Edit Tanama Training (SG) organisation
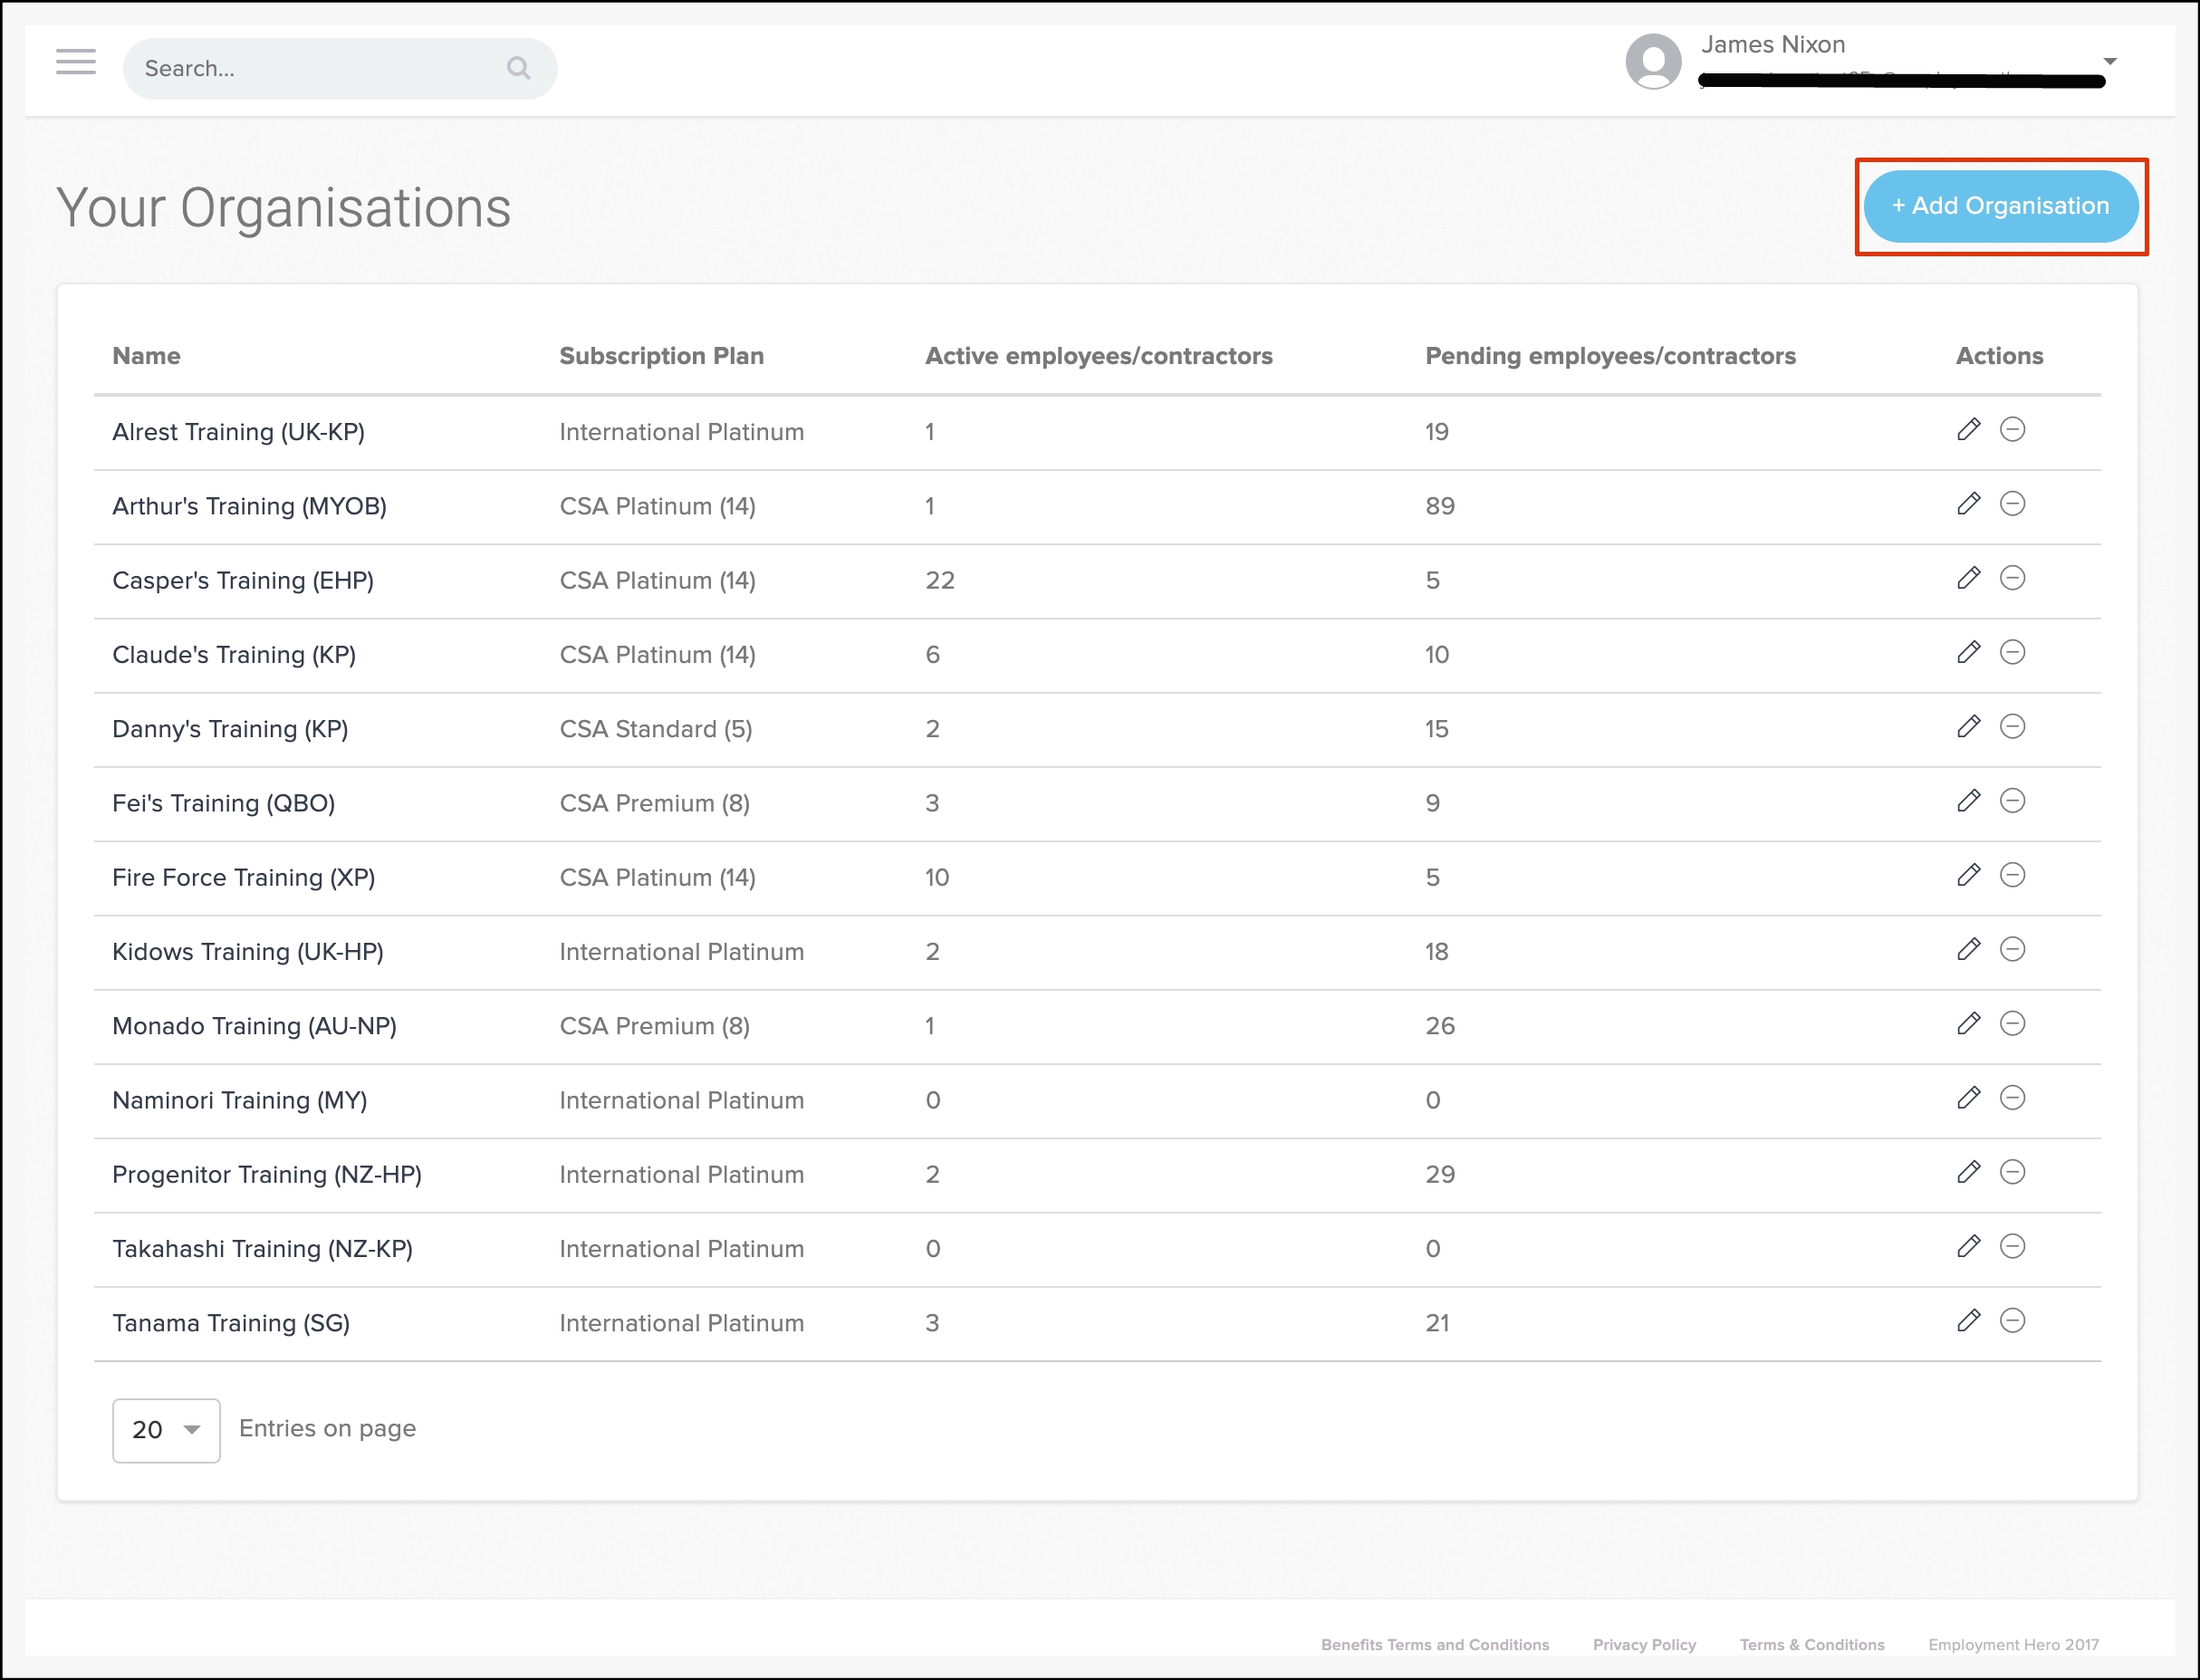Viewport: 2200px width, 1680px height. pyautogui.click(x=1968, y=1321)
